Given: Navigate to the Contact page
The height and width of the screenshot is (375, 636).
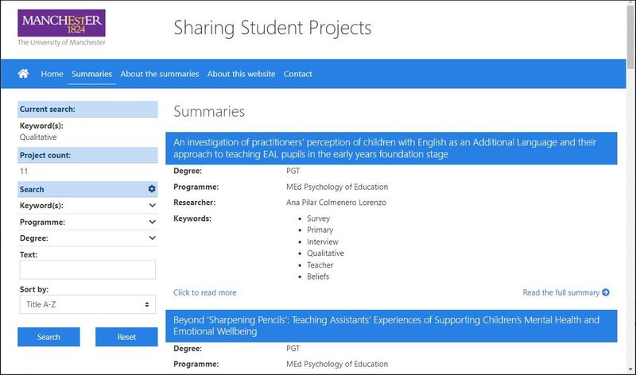Looking at the screenshot, I should [298, 74].
